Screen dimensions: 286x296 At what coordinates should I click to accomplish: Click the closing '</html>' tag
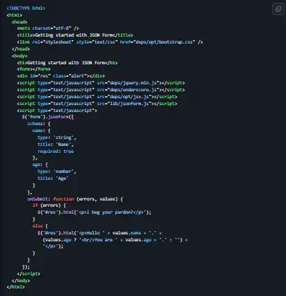coord(16,287)
